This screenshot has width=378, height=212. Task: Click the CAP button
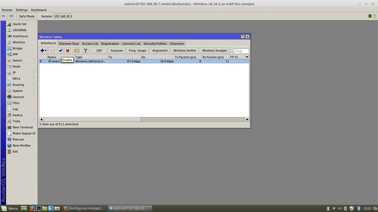point(99,51)
